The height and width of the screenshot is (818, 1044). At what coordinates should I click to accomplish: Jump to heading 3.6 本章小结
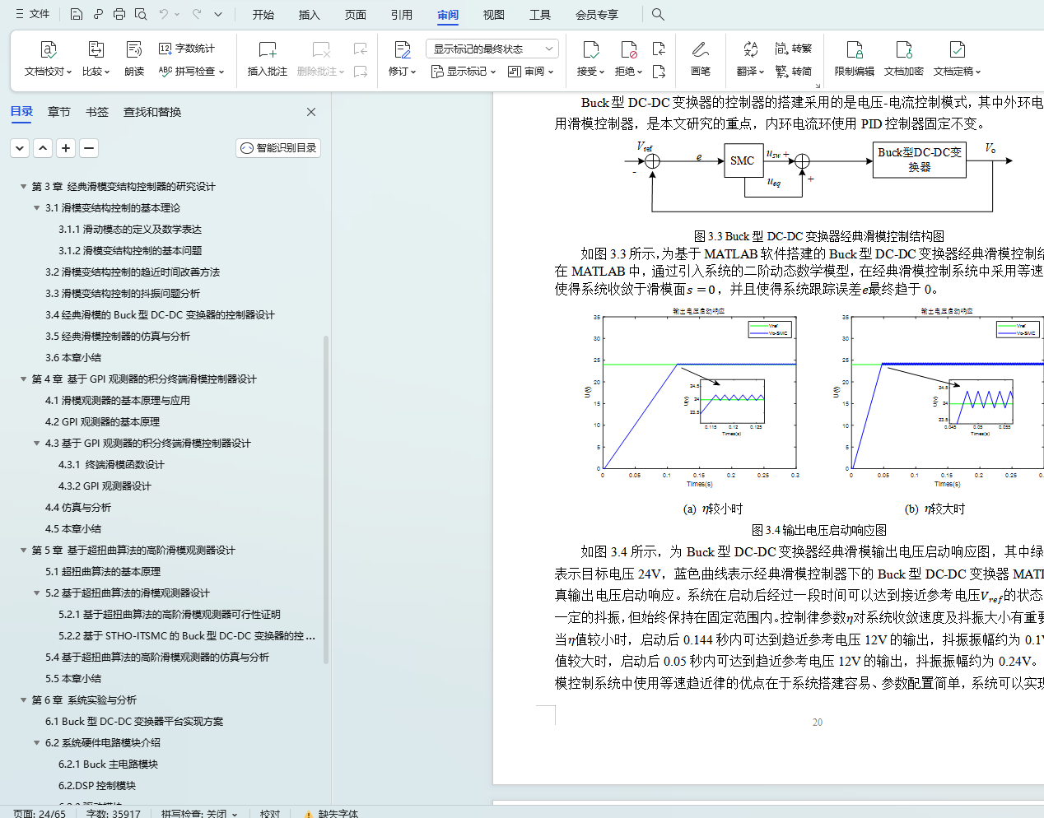(73, 358)
